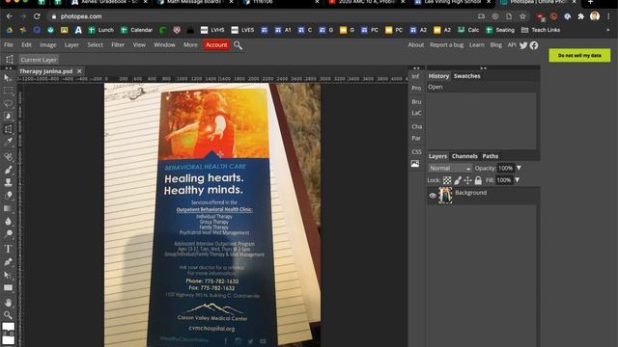The height and width of the screenshot is (347, 618).
Task: Select the Path Select tool
Action: [x=8, y=275]
